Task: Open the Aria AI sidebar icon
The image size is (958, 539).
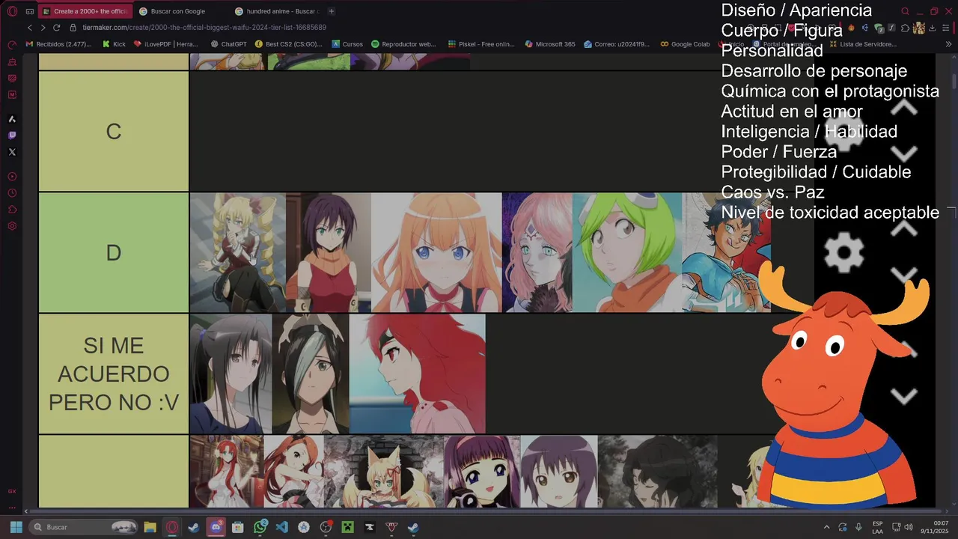Action: [12, 119]
